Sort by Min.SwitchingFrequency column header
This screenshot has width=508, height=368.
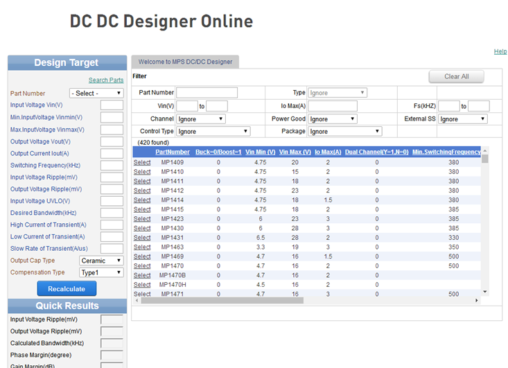[446, 152]
